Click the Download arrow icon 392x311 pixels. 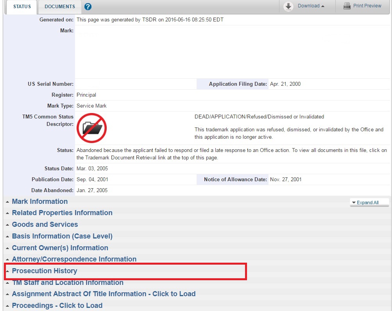click(x=288, y=6)
